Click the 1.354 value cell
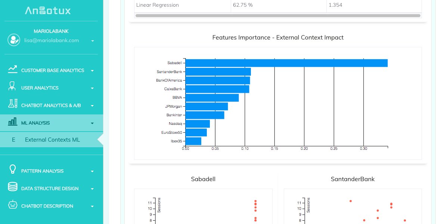Viewport: 438px width, 224px height. pos(374,5)
